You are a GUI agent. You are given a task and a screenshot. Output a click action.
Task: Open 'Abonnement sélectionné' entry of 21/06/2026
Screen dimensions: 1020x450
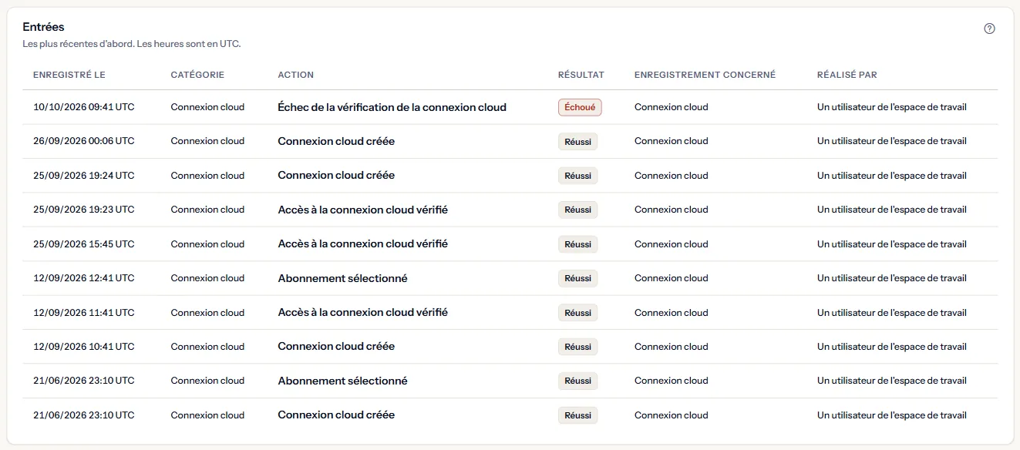tap(343, 381)
